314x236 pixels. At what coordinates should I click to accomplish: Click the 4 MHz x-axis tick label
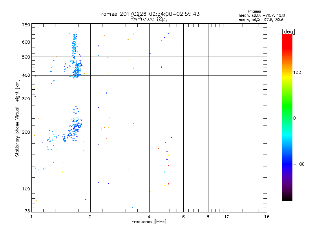tap(149, 217)
